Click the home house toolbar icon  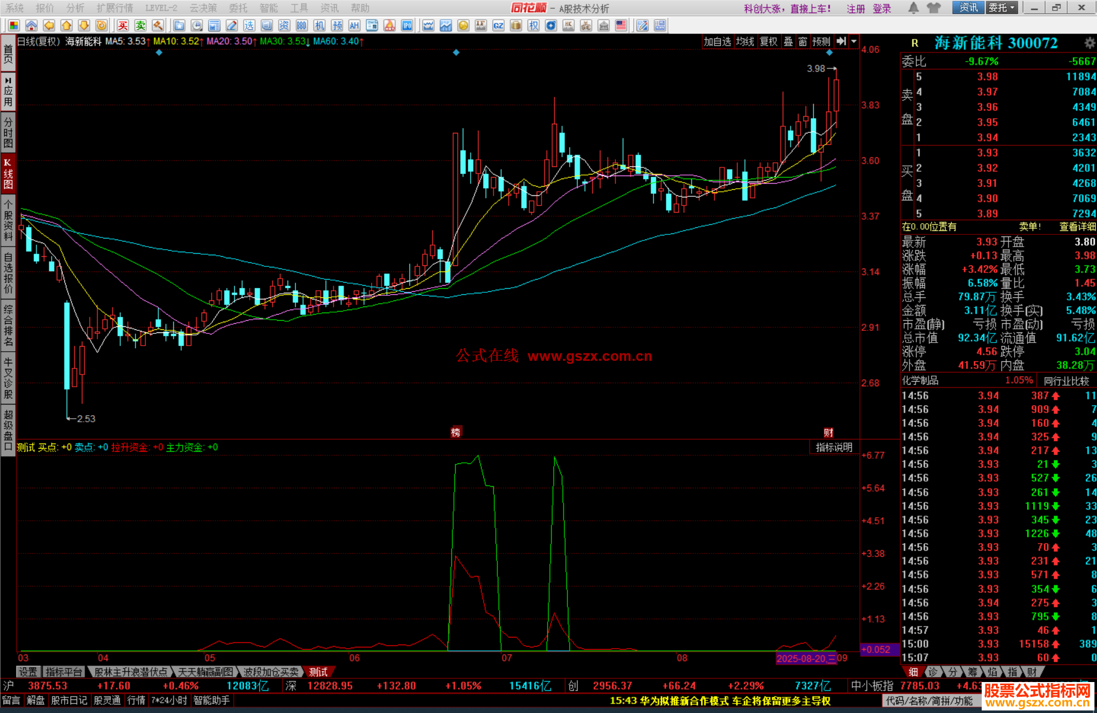coord(31,25)
